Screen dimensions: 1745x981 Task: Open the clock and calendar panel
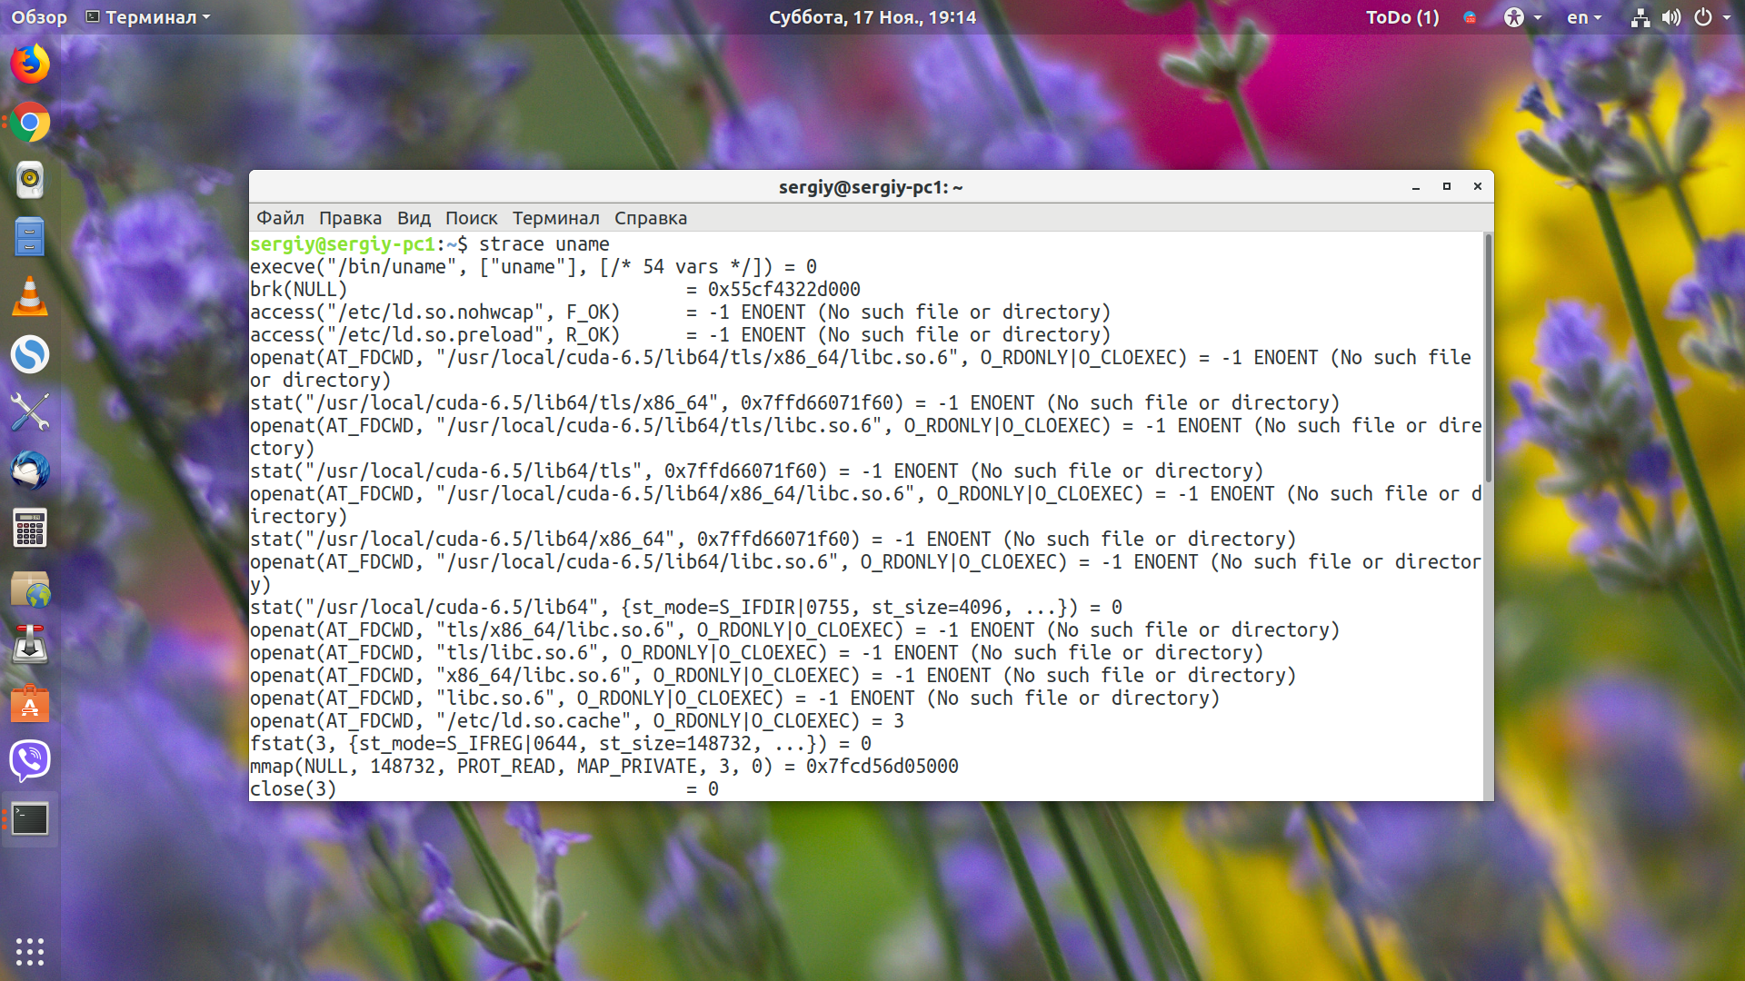pos(872,17)
